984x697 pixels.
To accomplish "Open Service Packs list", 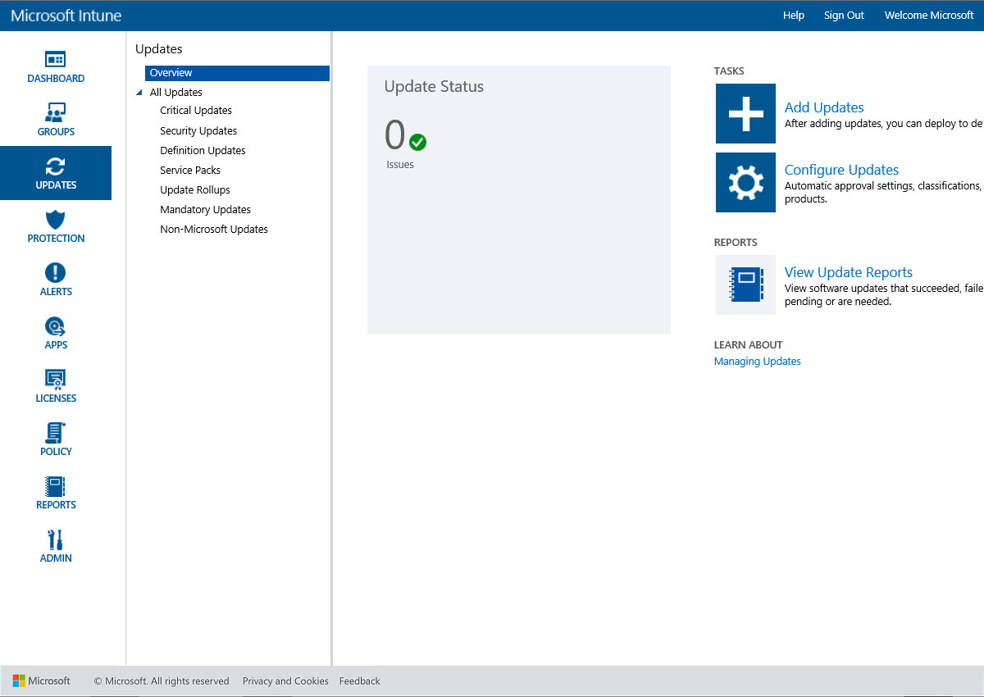I will click(190, 170).
